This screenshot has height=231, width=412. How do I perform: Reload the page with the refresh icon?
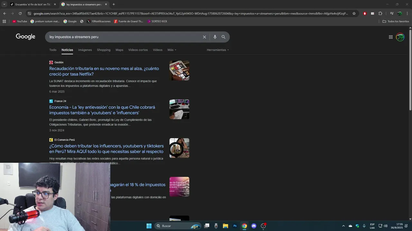[20, 13]
